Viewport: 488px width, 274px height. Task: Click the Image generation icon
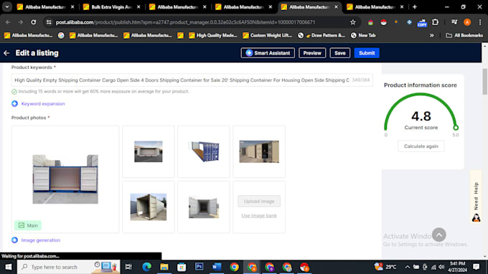point(14,240)
